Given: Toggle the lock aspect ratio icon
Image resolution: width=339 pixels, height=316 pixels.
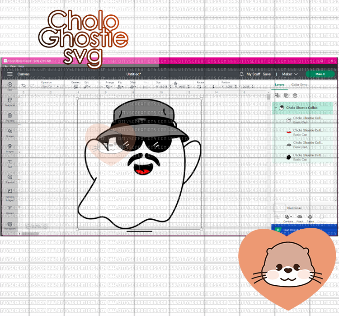Looking at the screenshot, I should click(x=175, y=83).
